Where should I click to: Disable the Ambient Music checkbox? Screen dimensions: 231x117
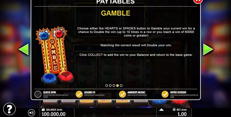coord(122,94)
